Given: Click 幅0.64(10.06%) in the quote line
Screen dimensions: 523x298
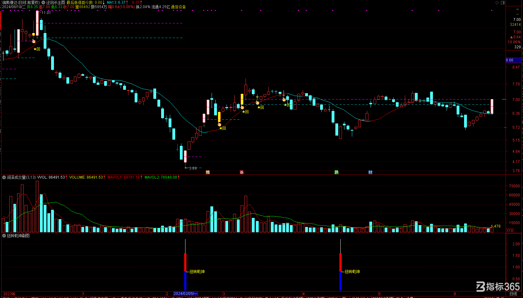Looking at the screenshot, I should point(122,7).
